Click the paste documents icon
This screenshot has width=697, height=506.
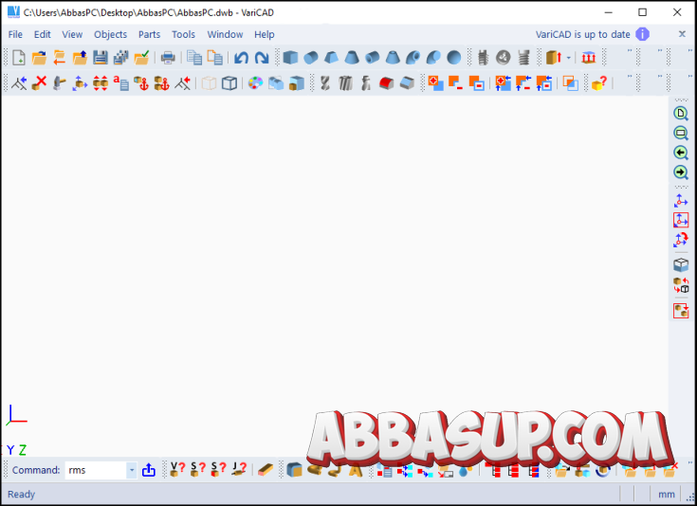point(214,57)
